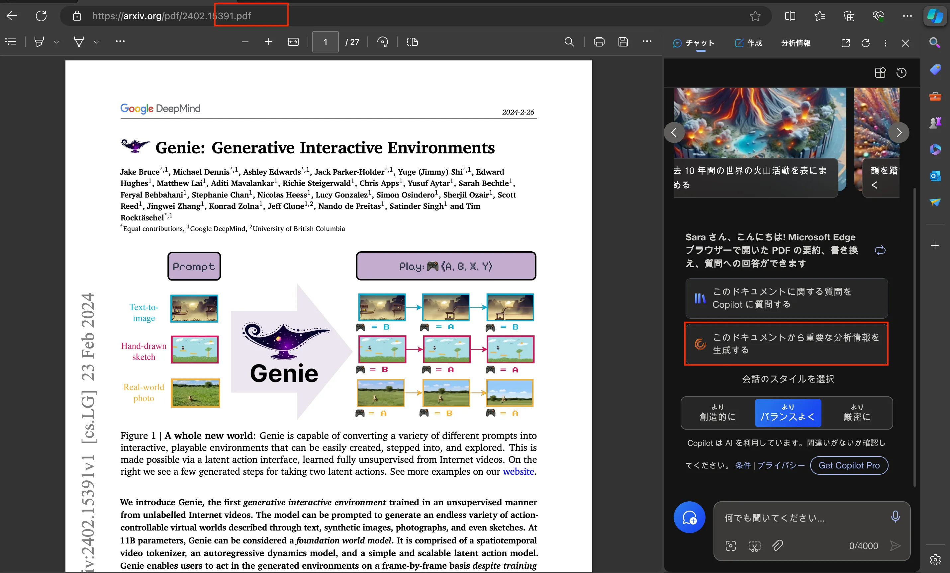Open Copilot in a new window
950x573 pixels.
[x=845, y=43]
